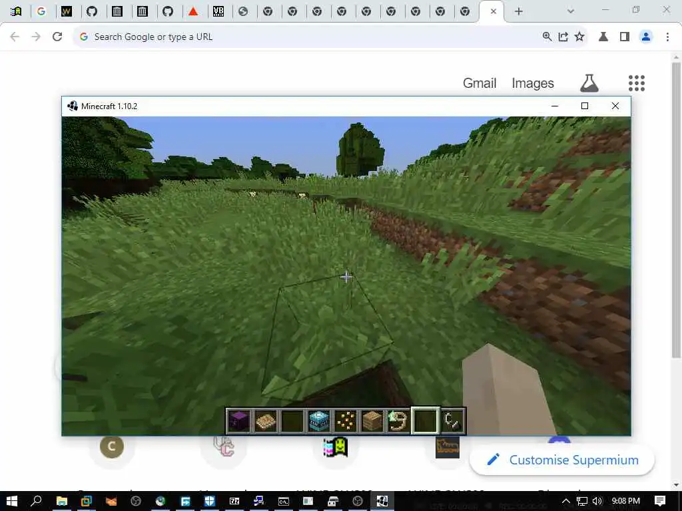Select the highlighted empty hotbar slot
This screenshot has height=511, width=682.
point(425,421)
